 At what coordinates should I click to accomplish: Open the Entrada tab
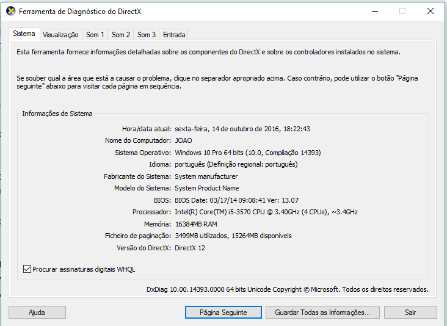tap(174, 35)
